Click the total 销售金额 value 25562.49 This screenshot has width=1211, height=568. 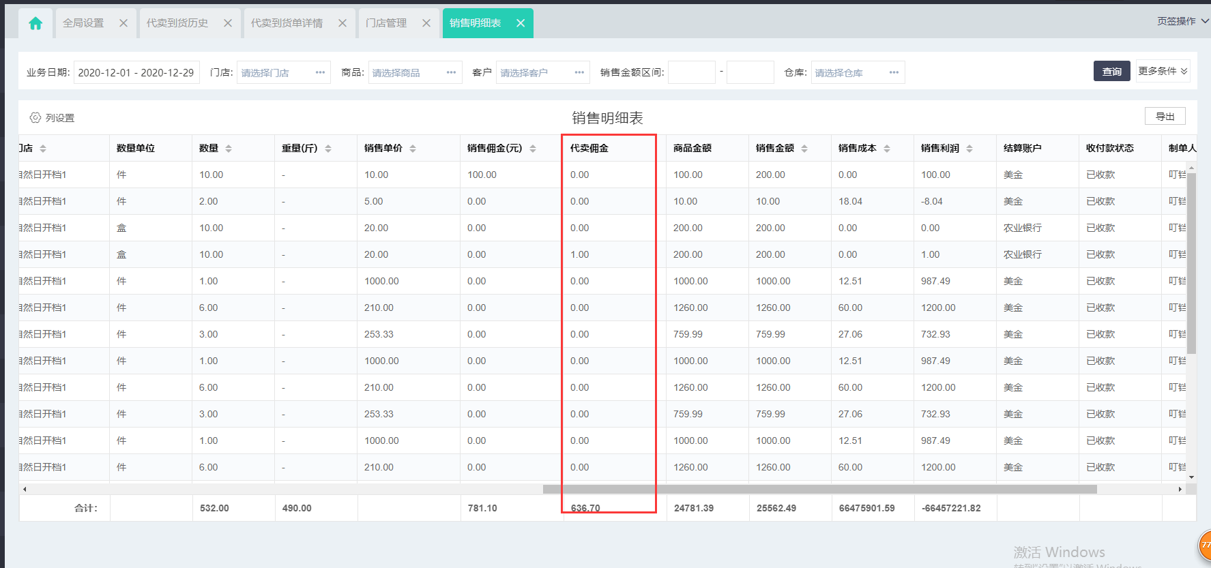click(x=776, y=508)
